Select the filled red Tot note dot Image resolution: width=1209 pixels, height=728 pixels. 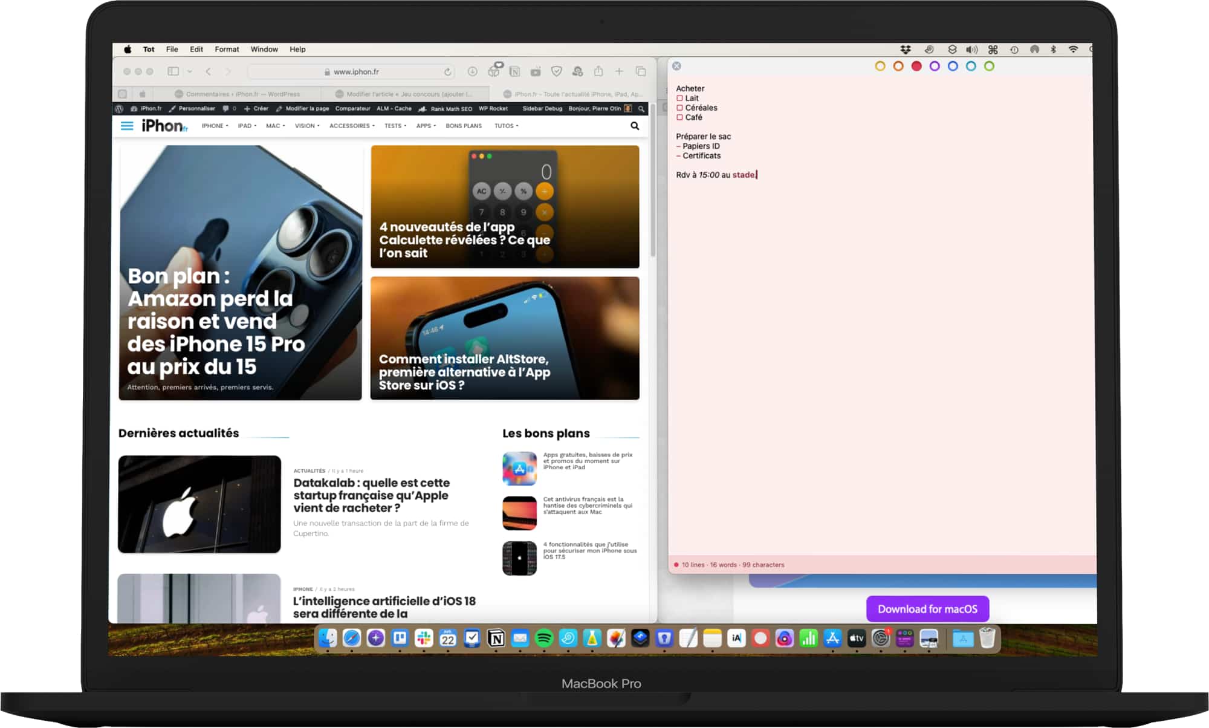click(x=916, y=66)
